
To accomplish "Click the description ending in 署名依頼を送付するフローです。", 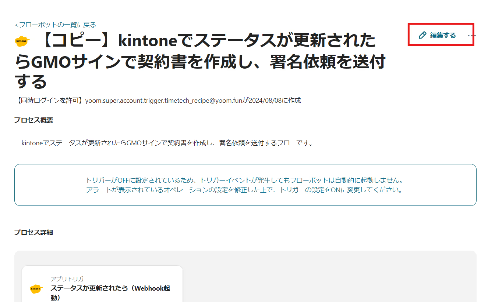I will [167, 143].
